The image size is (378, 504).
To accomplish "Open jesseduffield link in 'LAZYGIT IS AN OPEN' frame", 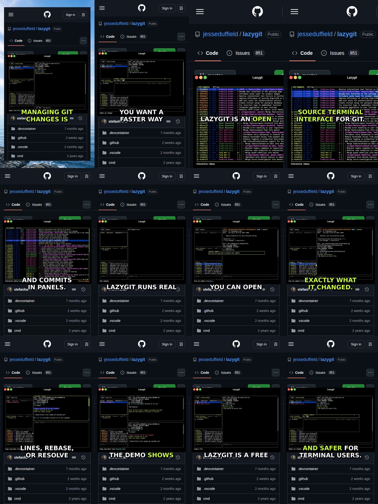I will pyautogui.click(x=220, y=34).
